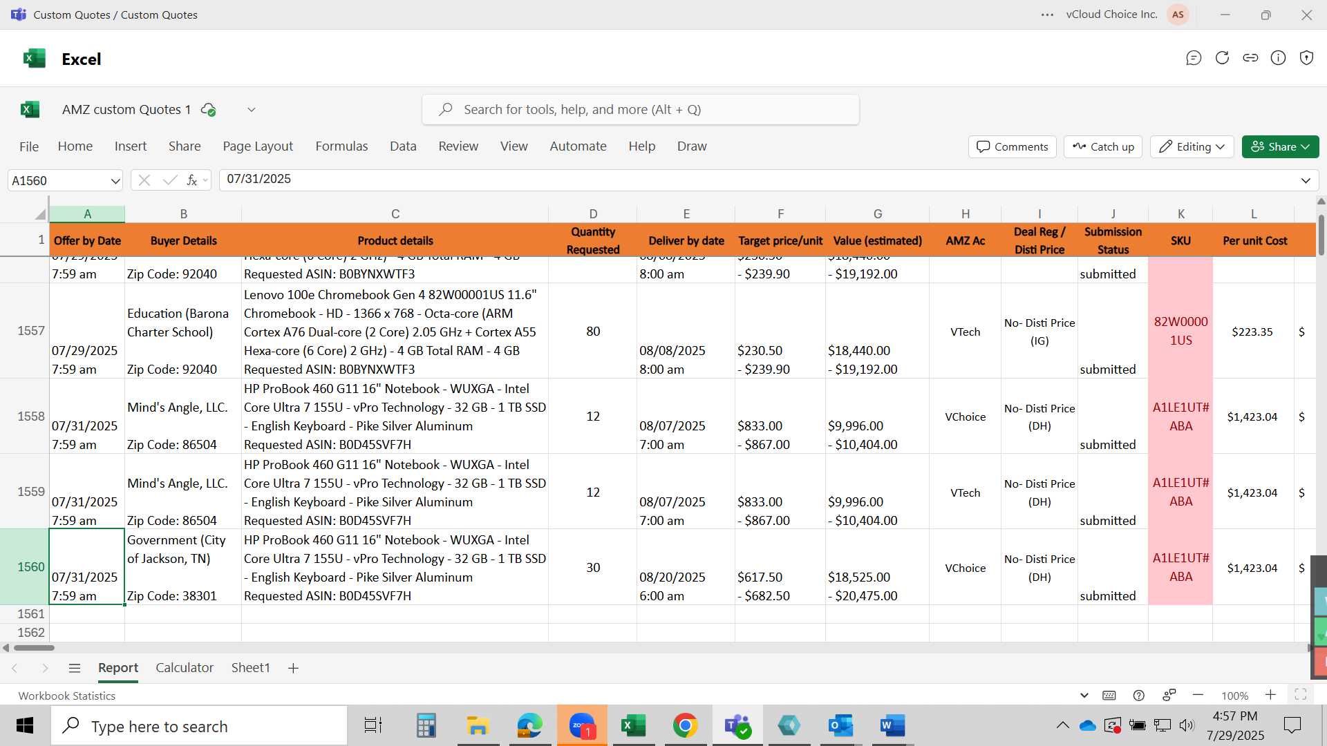Click the Catch up button
The height and width of the screenshot is (746, 1327).
[x=1103, y=146]
